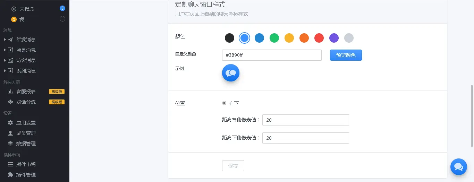Click the 访客消息 feed icon
Image resolution: width=474 pixels, height=182 pixels.
coord(10,60)
